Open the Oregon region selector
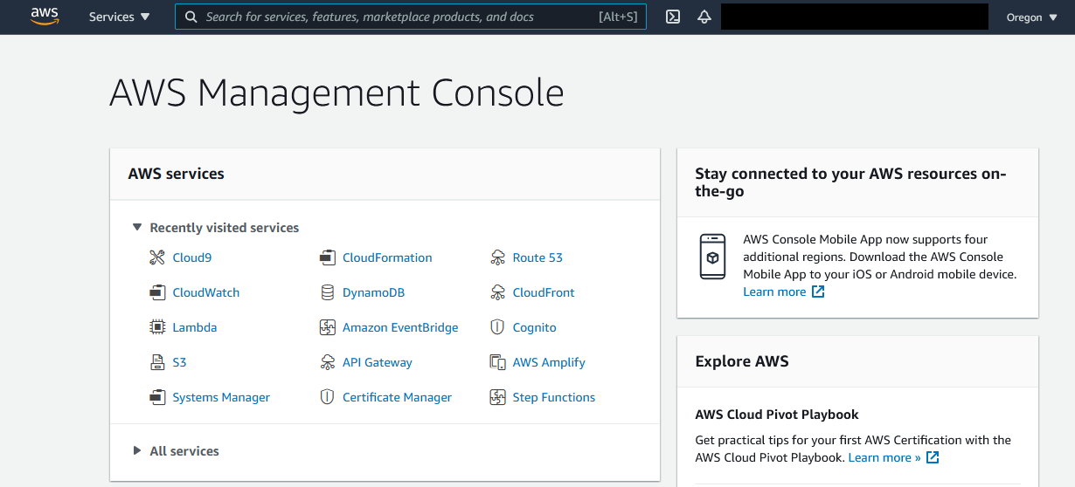 click(1032, 17)
